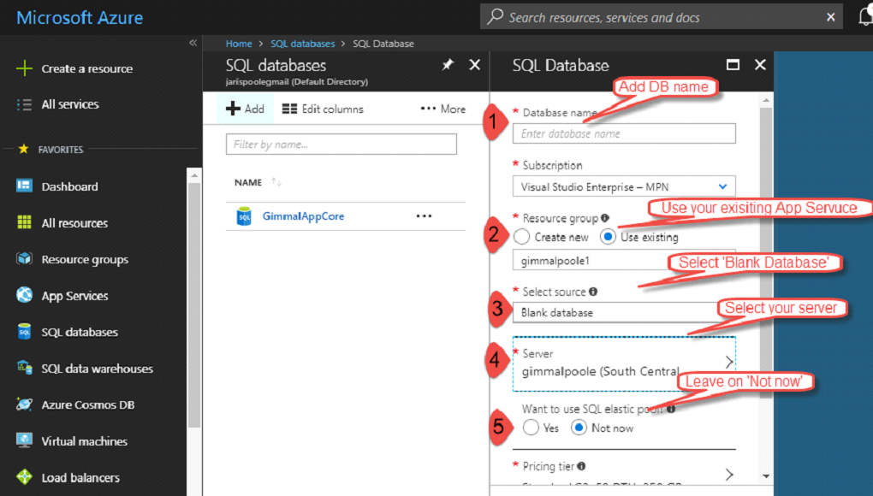The height and width of the screenshot is (496, 873).
Task: Click Azure Cosmos DB planet icon
Action: point(24,404)
